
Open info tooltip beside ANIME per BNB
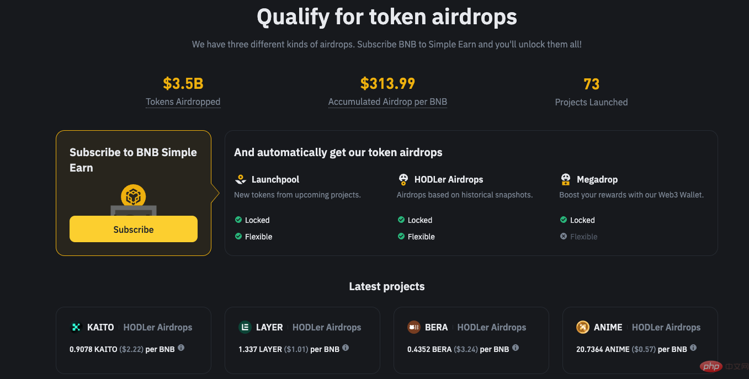click(693, 348)
